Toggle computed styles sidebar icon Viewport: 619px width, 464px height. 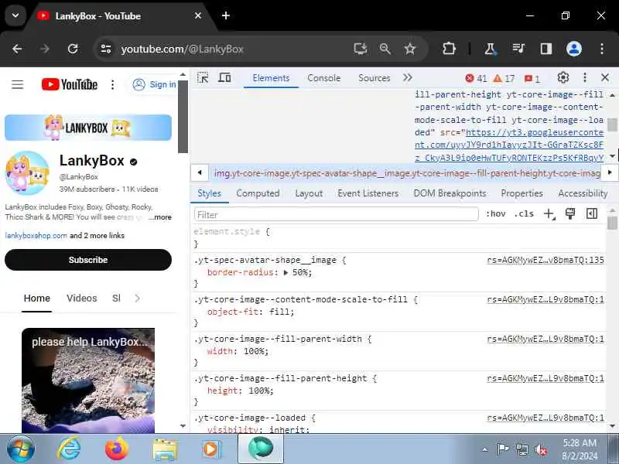592,214
